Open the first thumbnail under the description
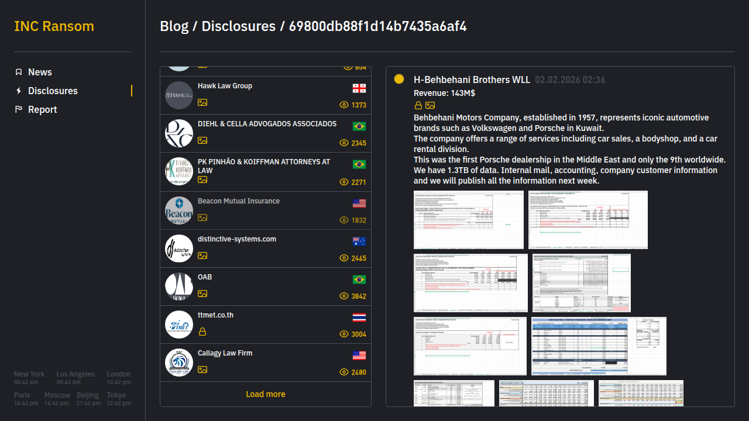This screenshot has height=421, width=749. click(x=468, y=220)
